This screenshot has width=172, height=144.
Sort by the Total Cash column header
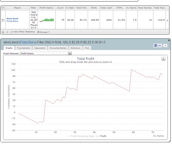106,8
